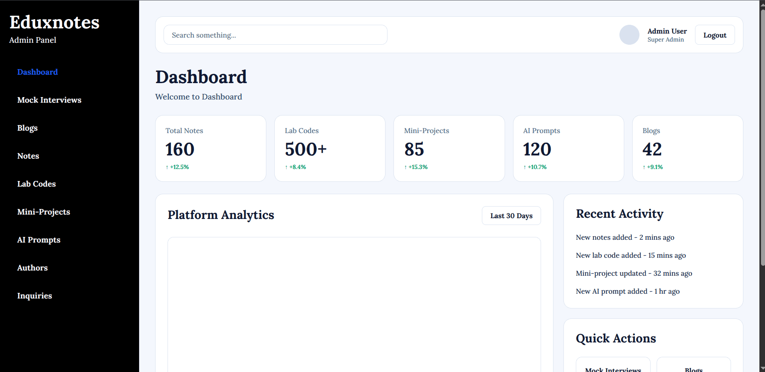Viewport: 765px width, 372px height.
Task: Click Mock Interviews quick action button
Action: pyautogui.click(x=613, y=366)
